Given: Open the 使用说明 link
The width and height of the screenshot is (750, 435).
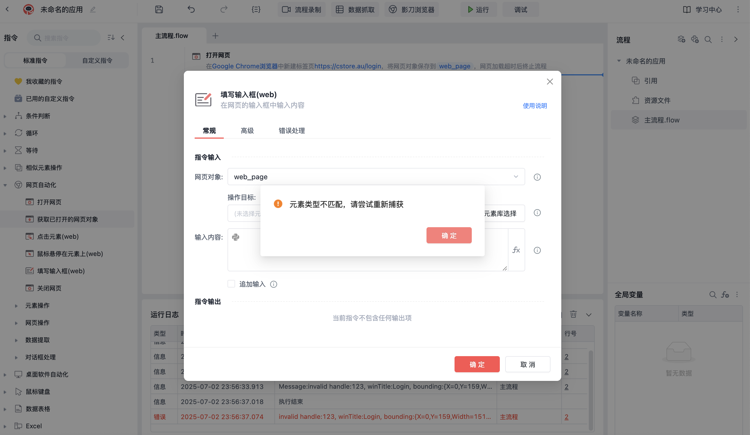Looking at the screenshot, I should click(x=535, y=106).
